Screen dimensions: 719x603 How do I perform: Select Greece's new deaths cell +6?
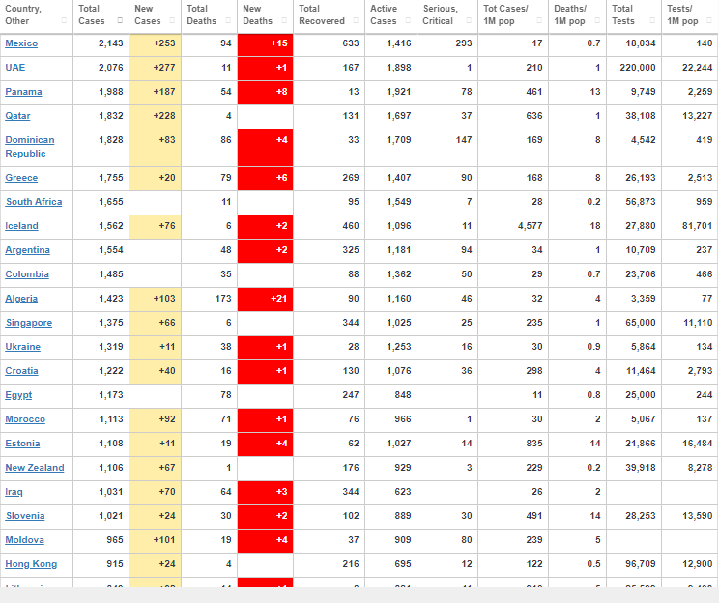(x=265, y=179)
